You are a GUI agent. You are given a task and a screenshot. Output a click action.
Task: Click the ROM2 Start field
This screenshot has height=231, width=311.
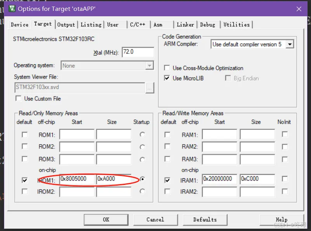77,147
